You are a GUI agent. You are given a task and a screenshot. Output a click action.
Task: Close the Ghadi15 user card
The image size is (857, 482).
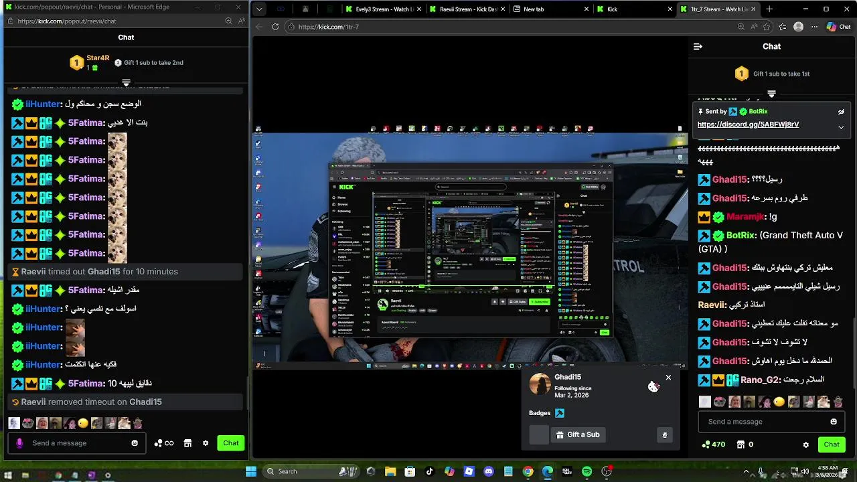coord(668,378)
